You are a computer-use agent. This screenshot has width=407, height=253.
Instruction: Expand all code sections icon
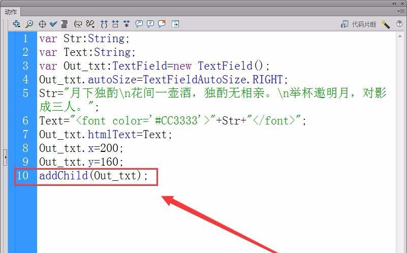pos(127,24)
